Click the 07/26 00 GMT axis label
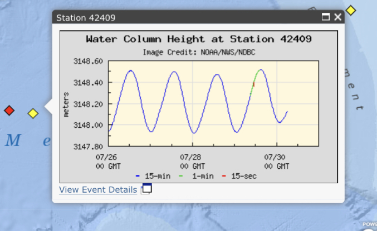Screen dimensions: 377x231 (108, 162)
